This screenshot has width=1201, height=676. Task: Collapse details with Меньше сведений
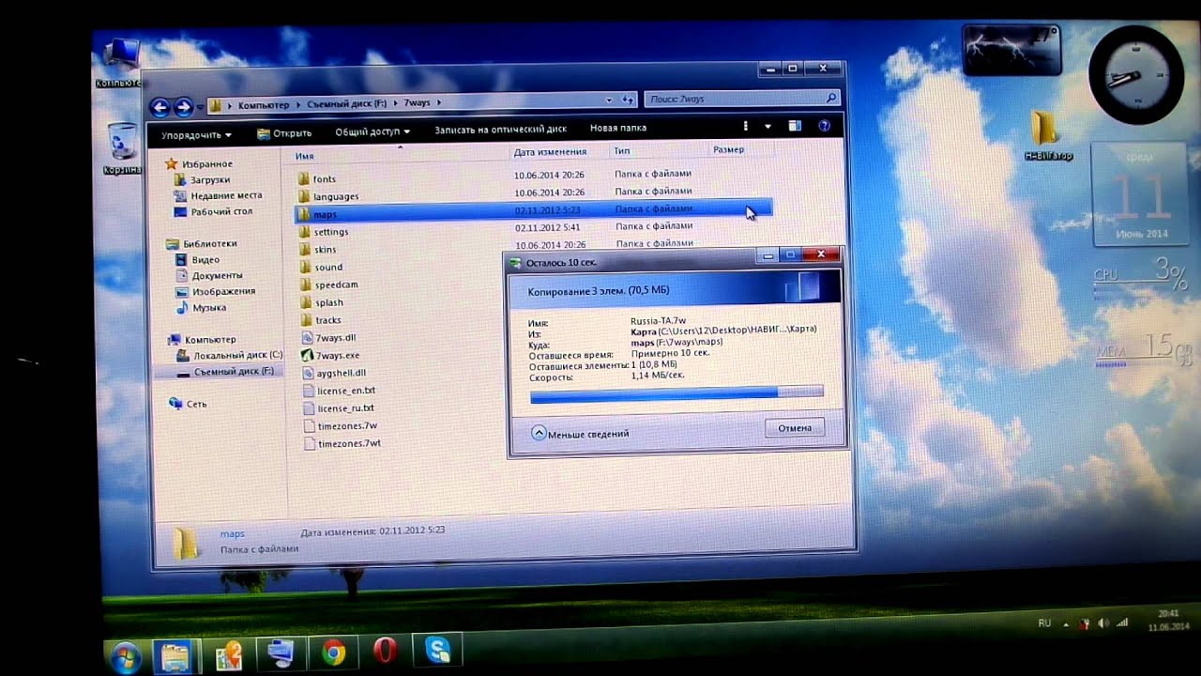(580, 434)
